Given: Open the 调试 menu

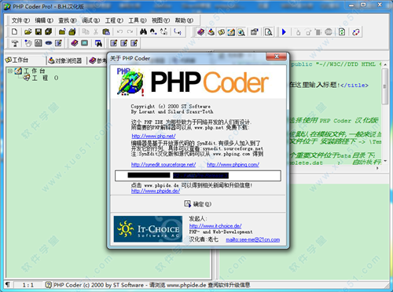Looking at the screenshot, I should coord(90,20).
